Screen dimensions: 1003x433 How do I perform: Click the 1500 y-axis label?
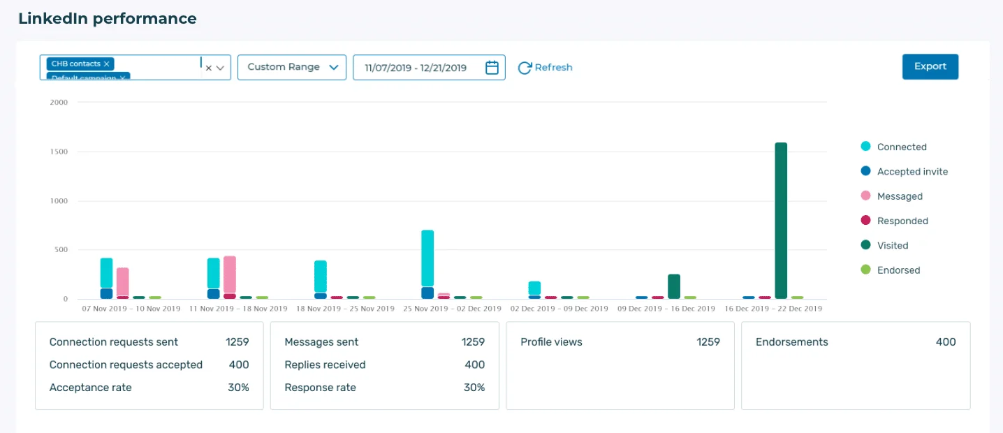point(59,152)
